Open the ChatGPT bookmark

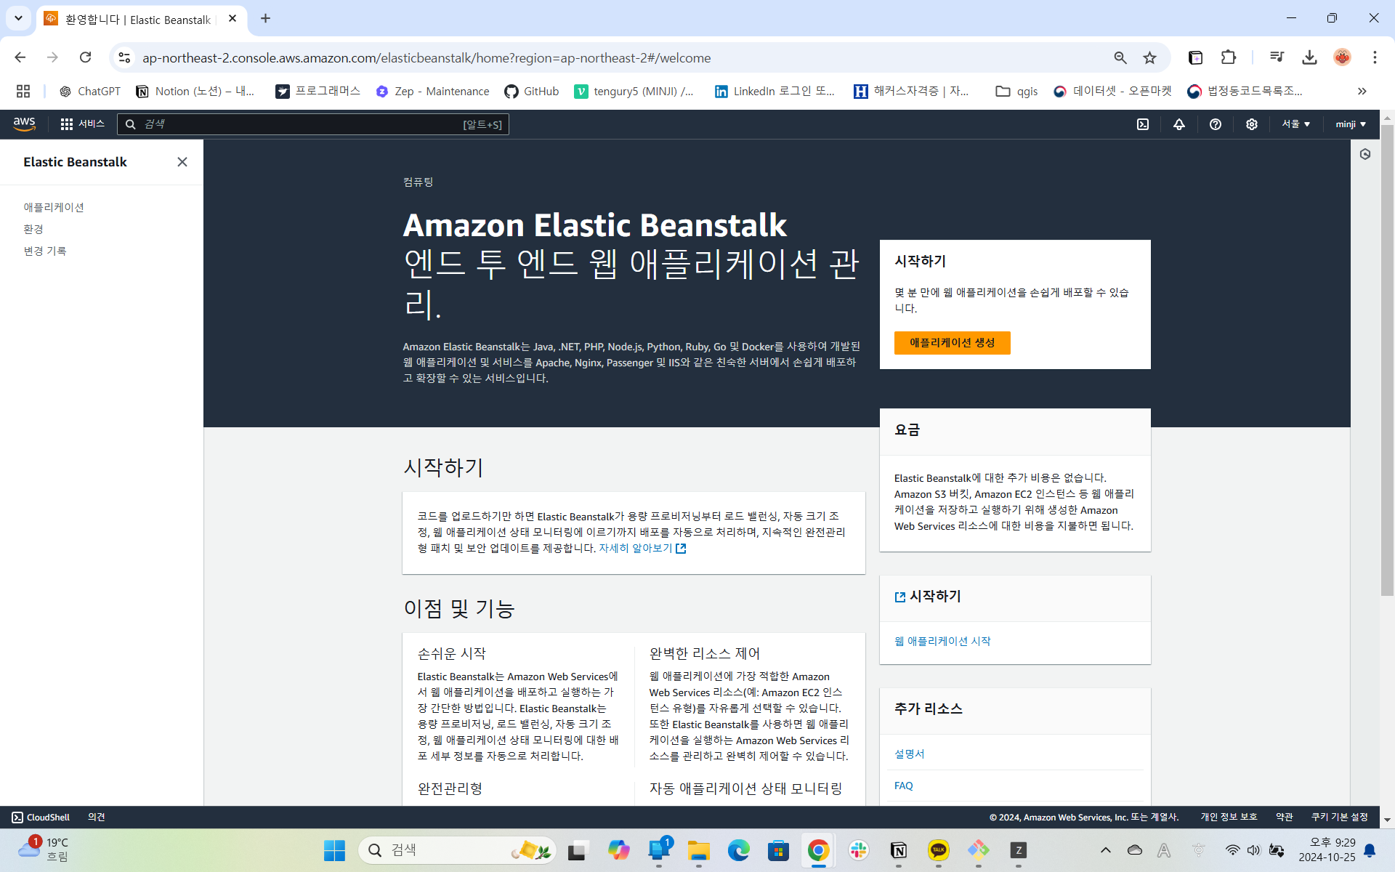tap(90, 91)
